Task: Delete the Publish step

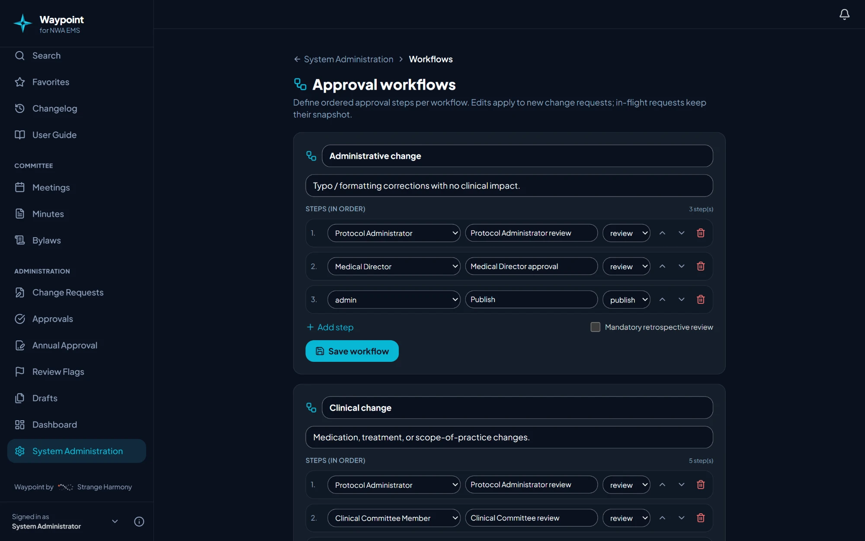Action: coord(701,299)
